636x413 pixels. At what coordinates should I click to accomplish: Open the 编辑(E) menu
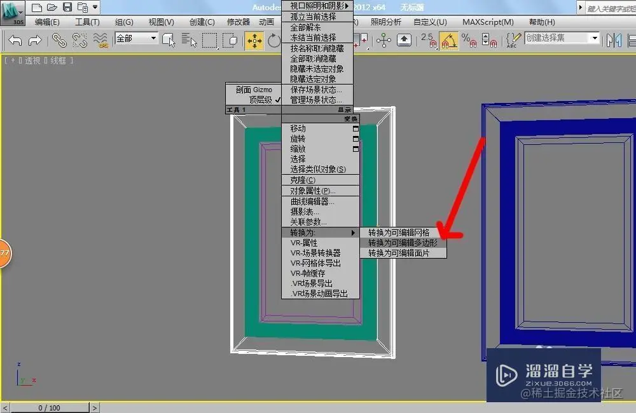[47, 22]
